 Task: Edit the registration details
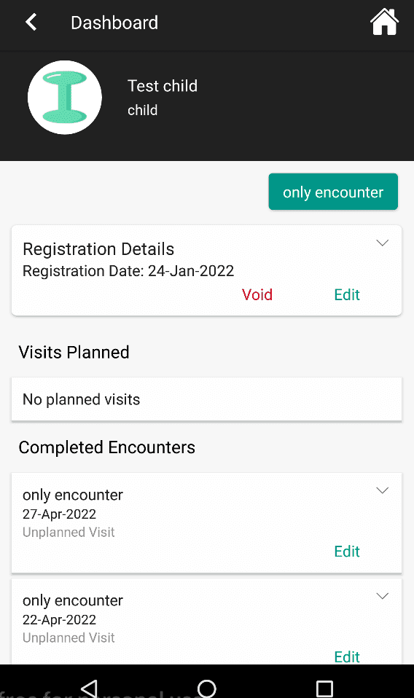pyautogui.click(x=347, y=294)
